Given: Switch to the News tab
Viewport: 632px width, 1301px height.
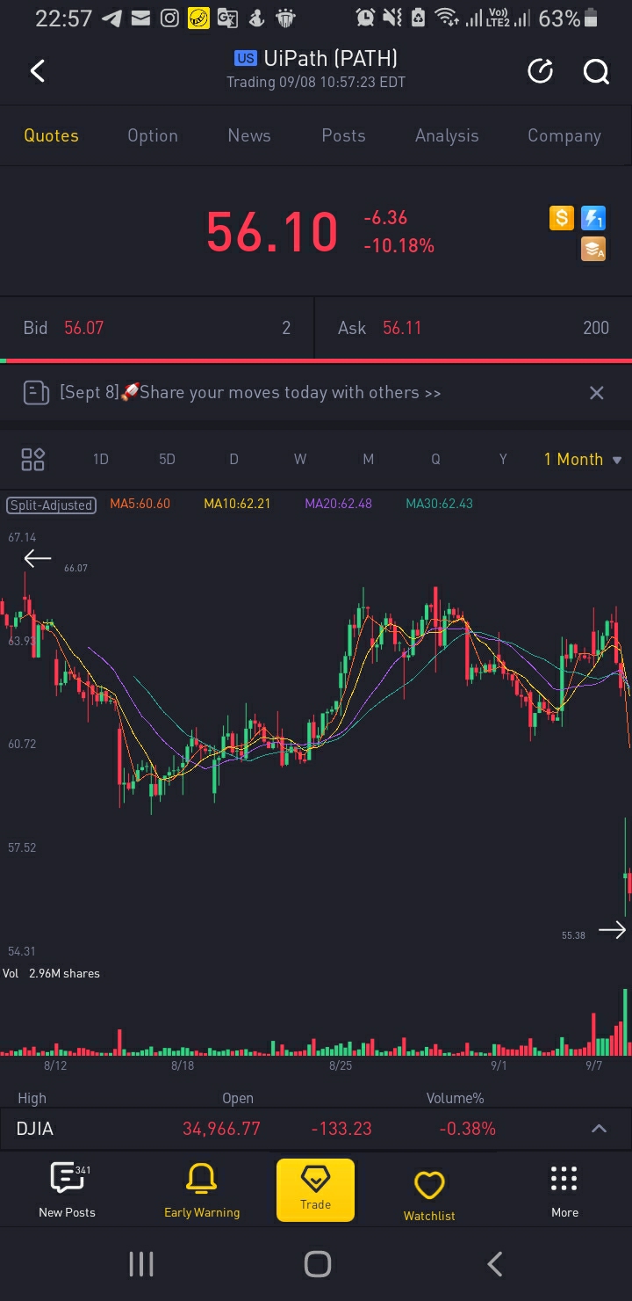Looking at the screenshot, I should coord(249,135).
